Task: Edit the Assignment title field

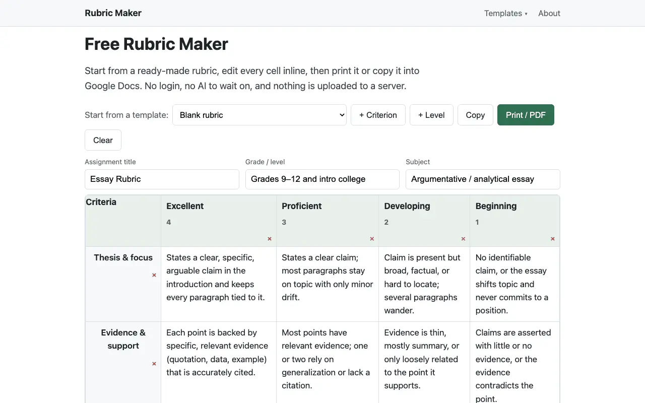Action: tap(162, 179)
